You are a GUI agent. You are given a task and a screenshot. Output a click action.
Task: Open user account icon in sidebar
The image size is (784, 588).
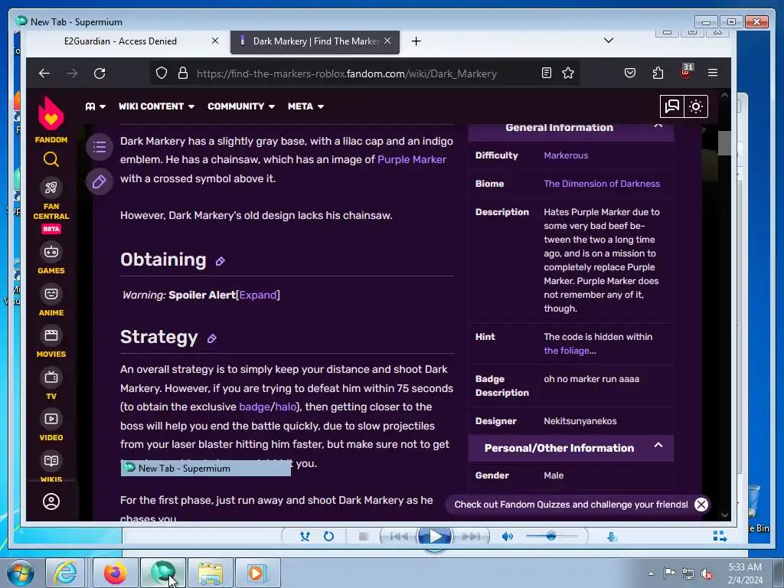pyautogui.click(x=51, y=501)
